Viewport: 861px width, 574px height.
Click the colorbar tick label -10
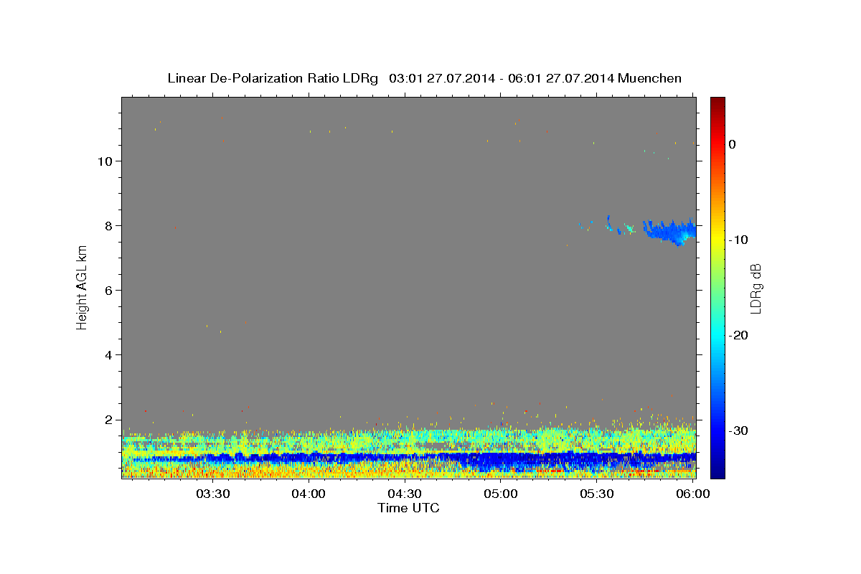pos(739,240)
